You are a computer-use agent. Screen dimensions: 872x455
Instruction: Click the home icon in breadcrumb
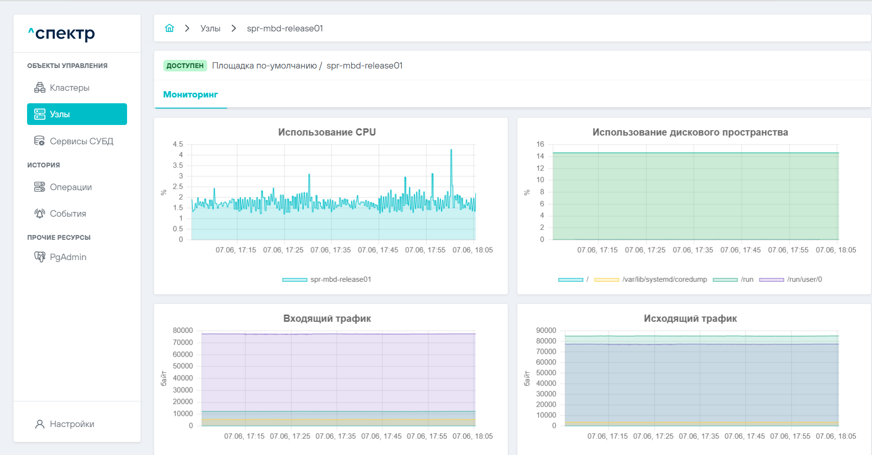[169, 28]
